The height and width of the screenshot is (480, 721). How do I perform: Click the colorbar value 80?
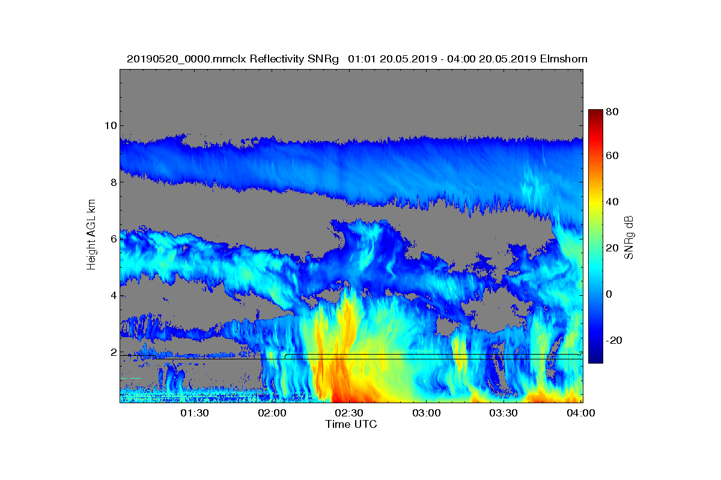613,112
